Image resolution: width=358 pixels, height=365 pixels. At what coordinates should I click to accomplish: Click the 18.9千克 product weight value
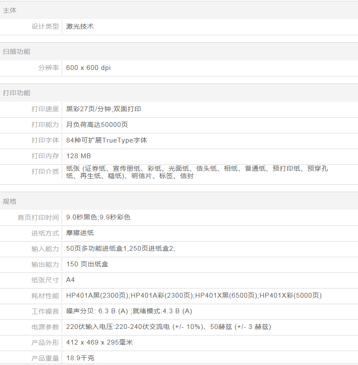point(80,358)
